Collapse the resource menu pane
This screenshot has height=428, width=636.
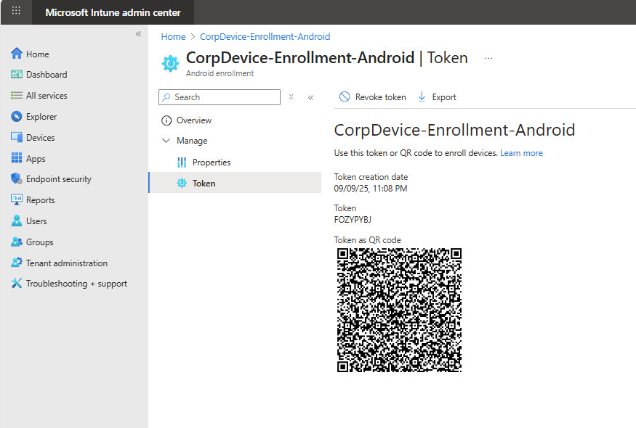pyautogui.click(x=310, y=97)
